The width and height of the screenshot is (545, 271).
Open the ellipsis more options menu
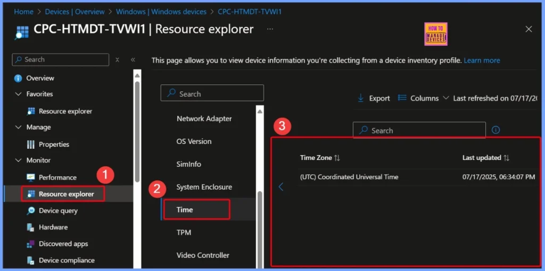click(270, 29)
